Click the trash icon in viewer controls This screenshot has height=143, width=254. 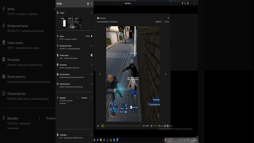(167, 126)
